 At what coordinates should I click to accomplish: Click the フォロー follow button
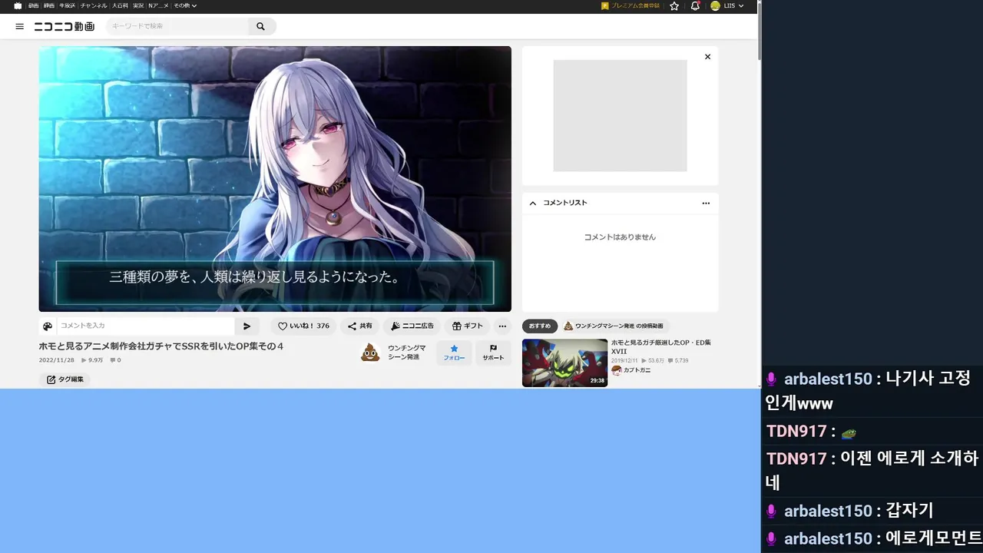454,353
